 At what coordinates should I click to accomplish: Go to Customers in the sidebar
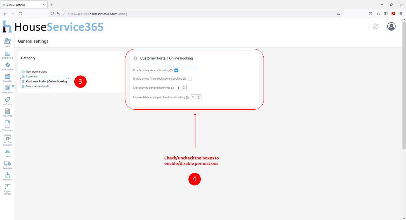(7, 66)
